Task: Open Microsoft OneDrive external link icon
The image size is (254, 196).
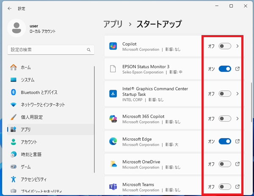Action: point(237,164)
